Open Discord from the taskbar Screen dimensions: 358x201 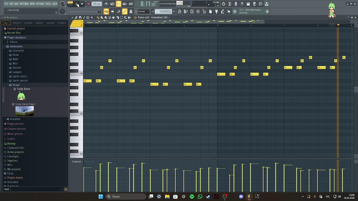coord(241,197)
